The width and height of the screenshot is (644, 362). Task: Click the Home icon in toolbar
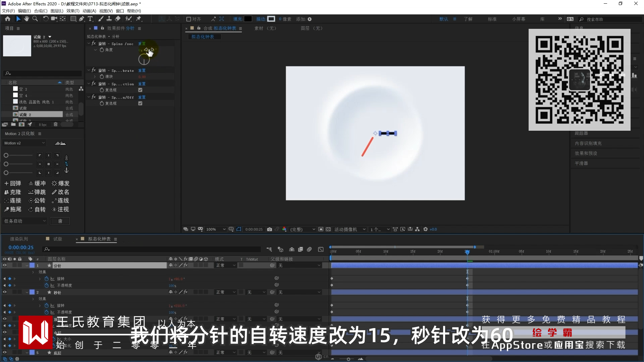point(7,19)
